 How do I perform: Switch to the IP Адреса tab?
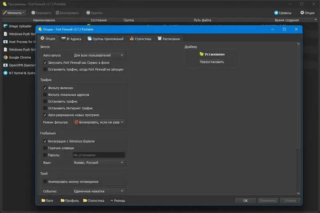72,39
